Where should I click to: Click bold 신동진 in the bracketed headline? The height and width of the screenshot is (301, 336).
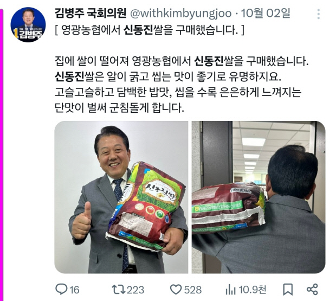point(138,30)
